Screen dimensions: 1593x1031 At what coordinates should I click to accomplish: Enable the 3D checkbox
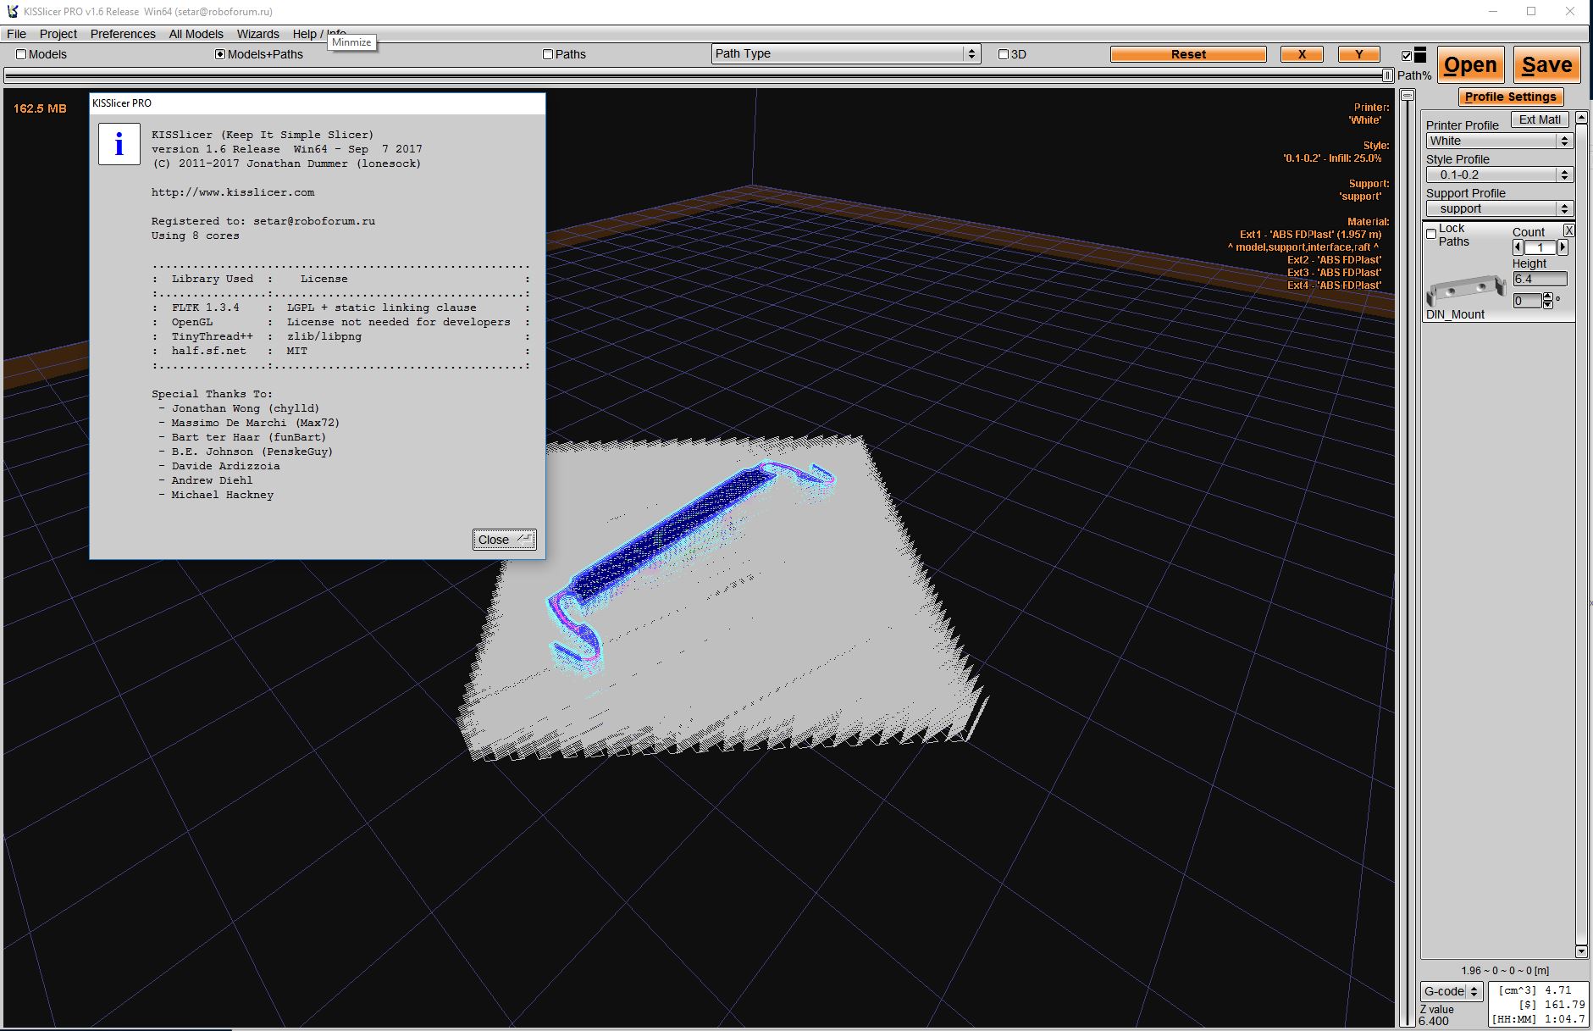click(x=1004, y=54)
